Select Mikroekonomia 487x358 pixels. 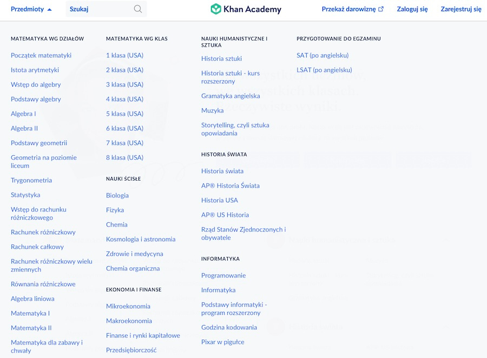coord(128,306)
